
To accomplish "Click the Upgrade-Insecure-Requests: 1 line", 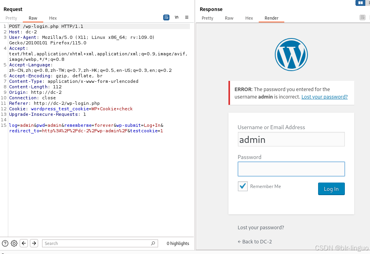I will pyautogui.click(x=48, y=114).
